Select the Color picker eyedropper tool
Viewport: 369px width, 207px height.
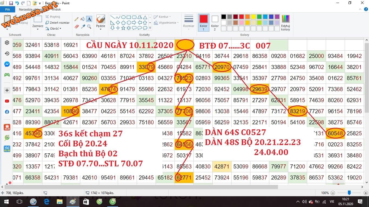click(83, 27)
